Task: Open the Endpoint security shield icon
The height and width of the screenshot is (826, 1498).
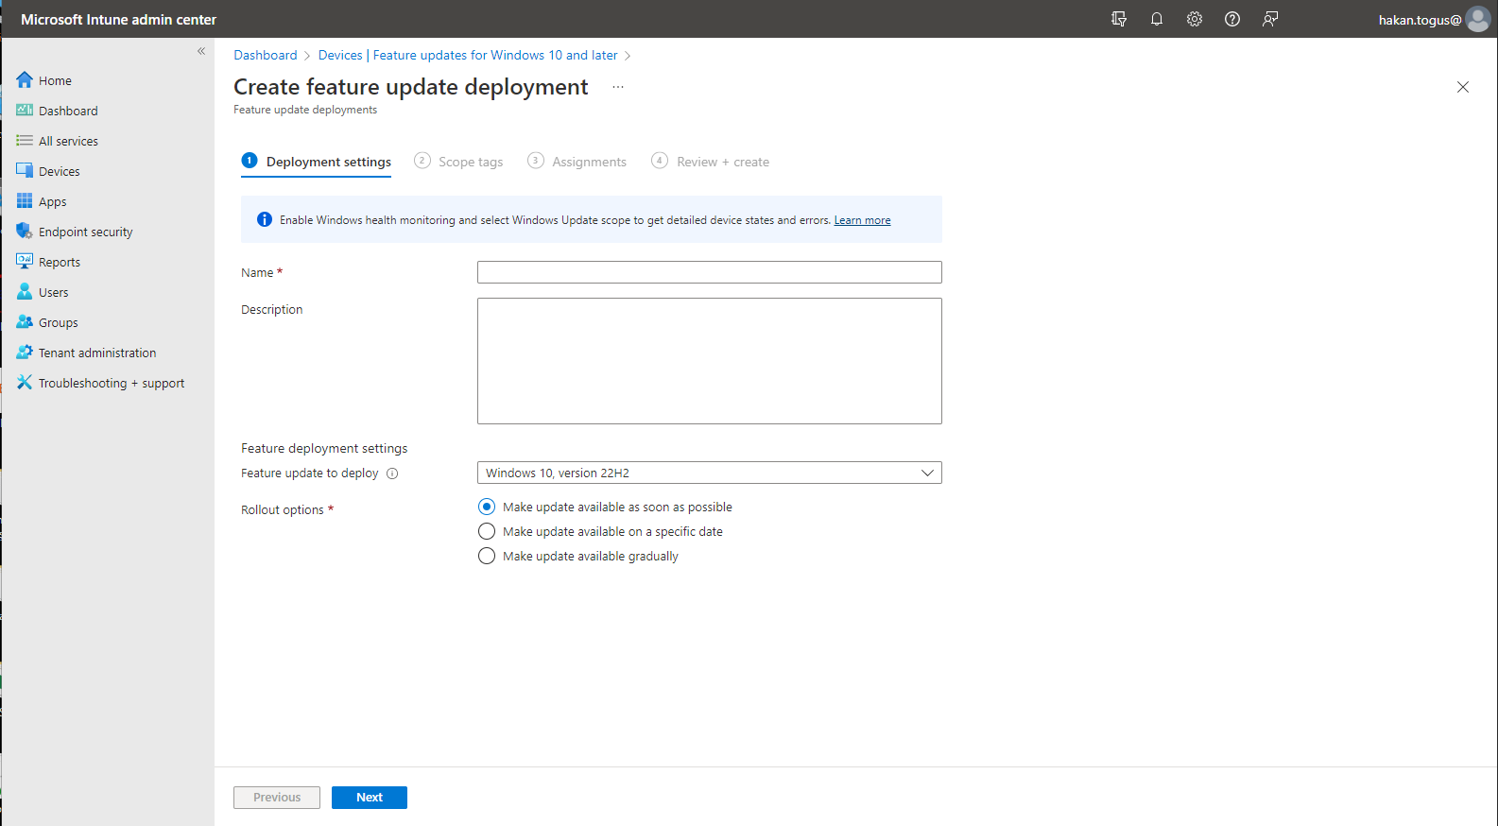Action: click(25, 232)
